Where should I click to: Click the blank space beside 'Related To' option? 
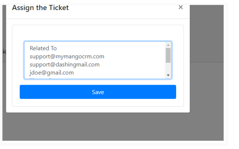(111, 48)
